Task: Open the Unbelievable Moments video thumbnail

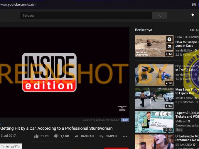Action: pyautogui.click(x=154, y=142)
